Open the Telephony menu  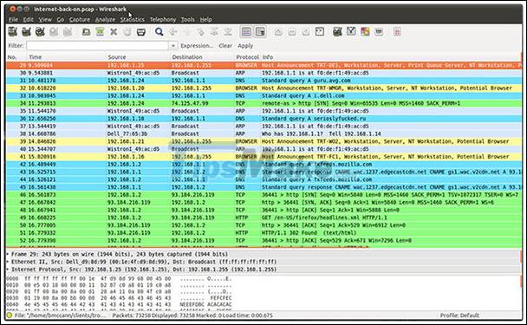163,19
